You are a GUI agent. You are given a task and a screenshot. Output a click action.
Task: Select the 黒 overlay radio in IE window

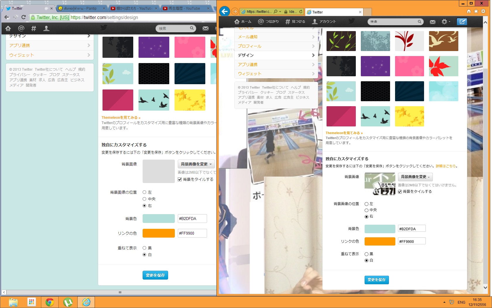pos(366,254)
